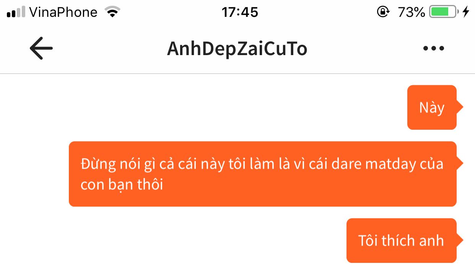Tap the pointer tail of the long message bubble

(460, 163)
